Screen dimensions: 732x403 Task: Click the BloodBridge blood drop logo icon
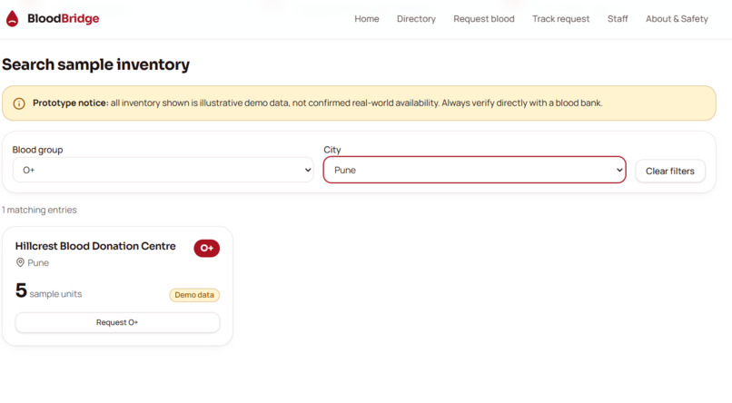12,19
